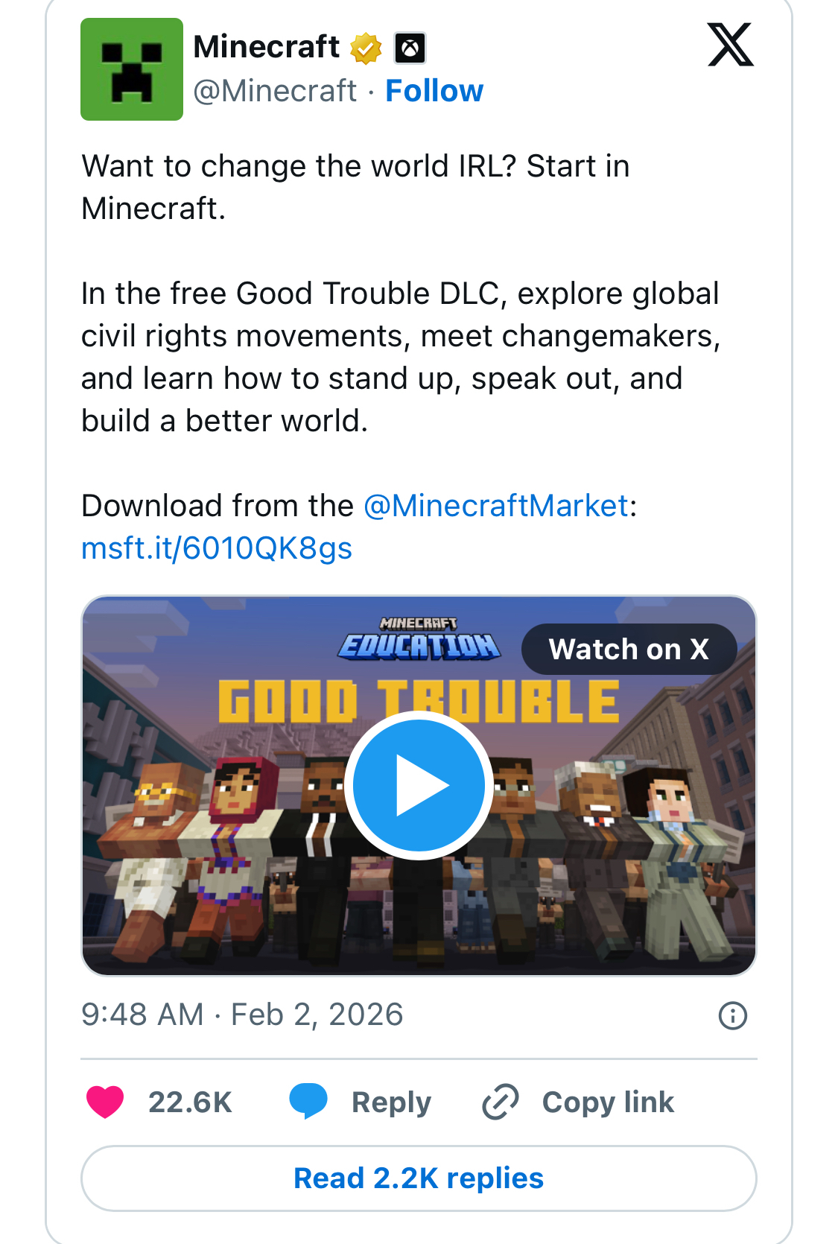Click the X logo icon

coord(730,45)
